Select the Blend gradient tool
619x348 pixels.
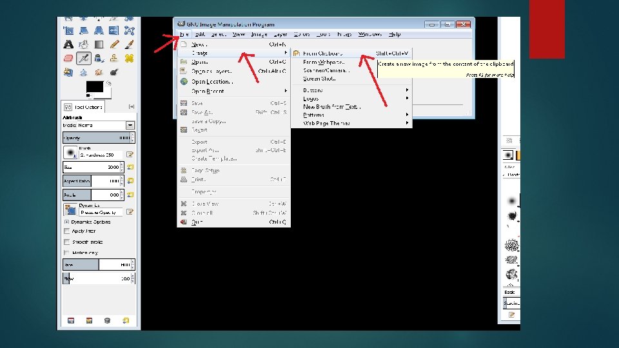click(x=99, y=44)
